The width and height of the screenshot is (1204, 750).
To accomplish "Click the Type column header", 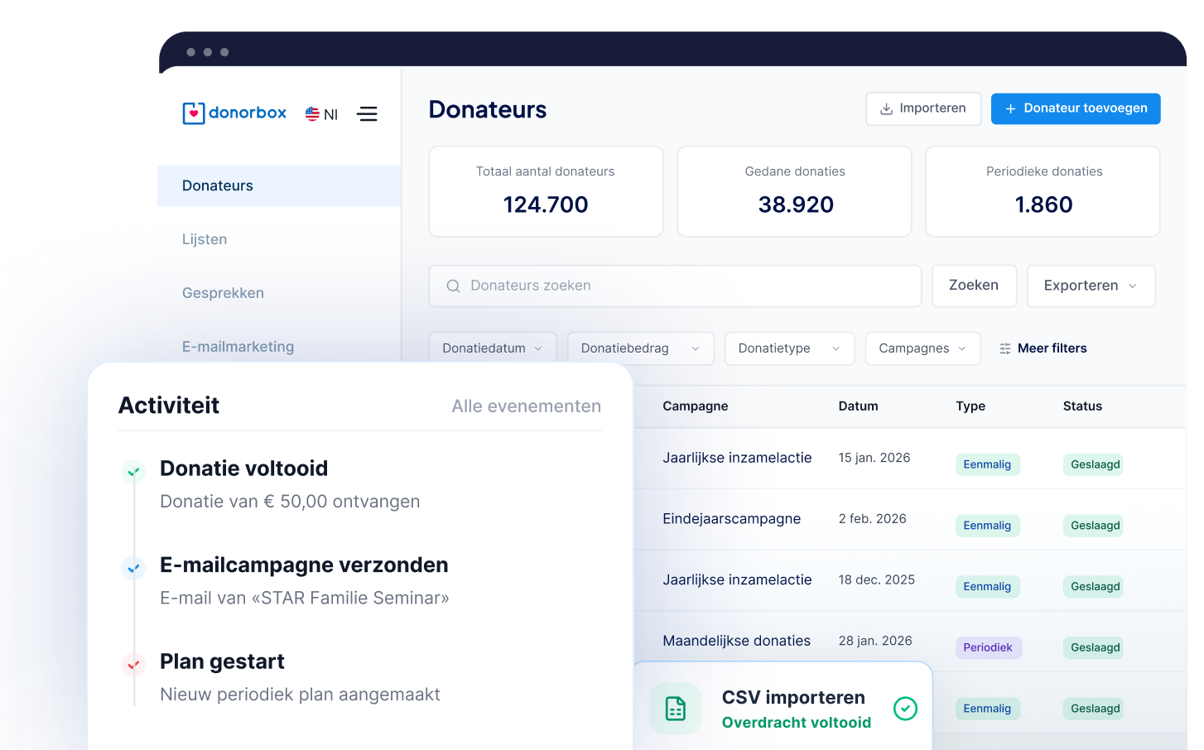I will coord(970,406).
